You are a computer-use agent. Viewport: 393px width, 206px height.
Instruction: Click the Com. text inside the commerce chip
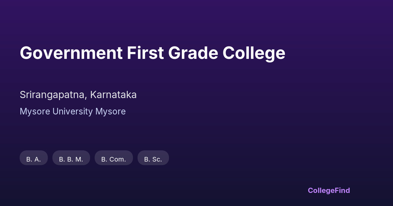[118, 159]
